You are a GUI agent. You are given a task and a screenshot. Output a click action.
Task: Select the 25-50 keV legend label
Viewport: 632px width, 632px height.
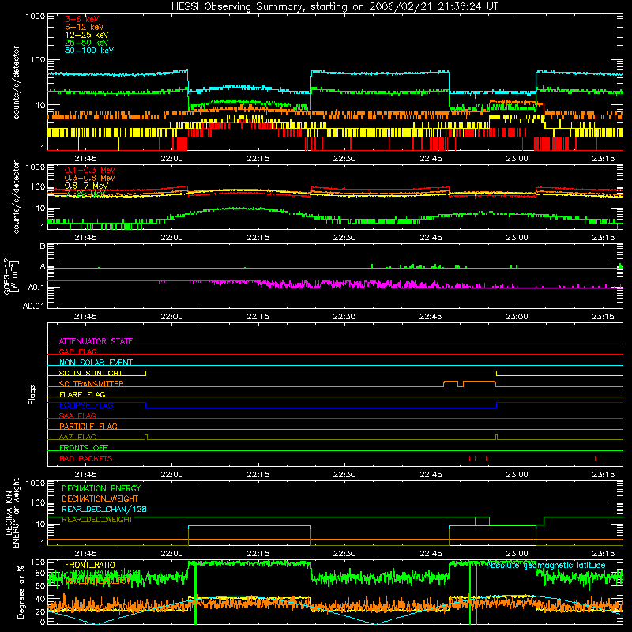(x=87, y=43)
